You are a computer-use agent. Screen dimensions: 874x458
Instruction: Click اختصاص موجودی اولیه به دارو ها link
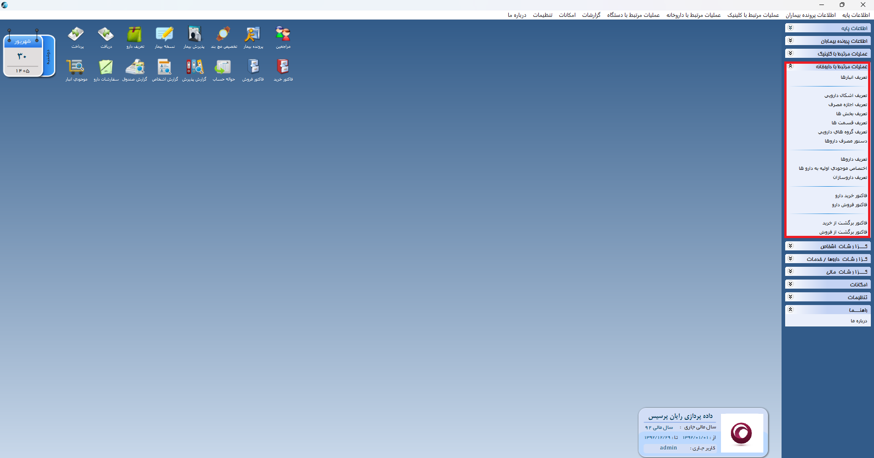[833, 168]
